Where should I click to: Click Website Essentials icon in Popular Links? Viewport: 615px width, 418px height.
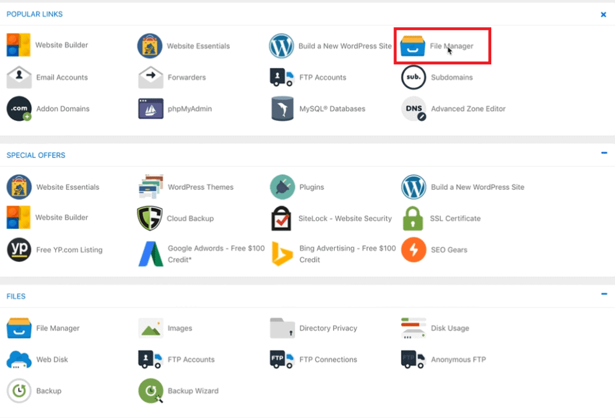[x=150, y=46]
